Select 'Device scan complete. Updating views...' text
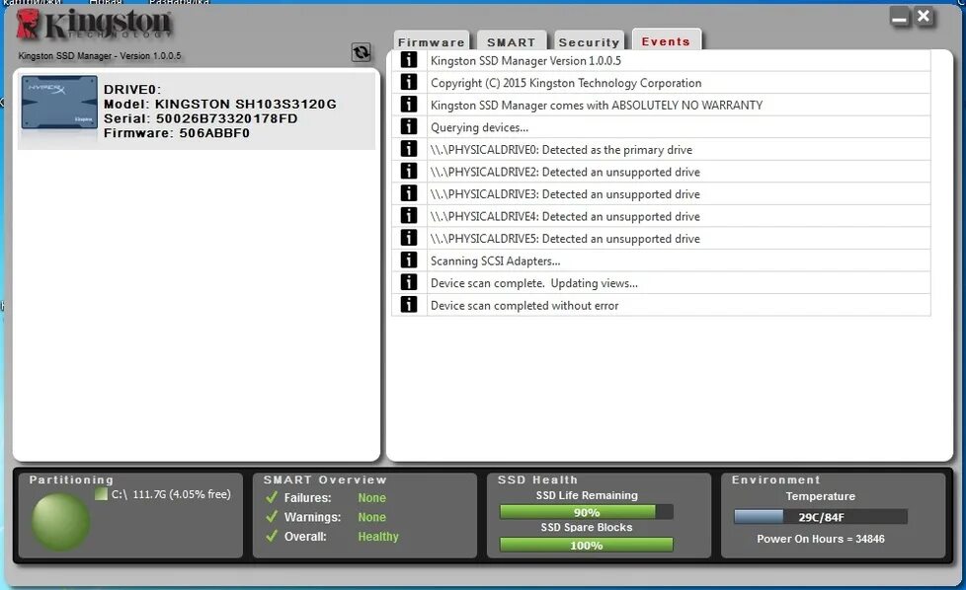 pyautogui.click(x=534, y=283)
